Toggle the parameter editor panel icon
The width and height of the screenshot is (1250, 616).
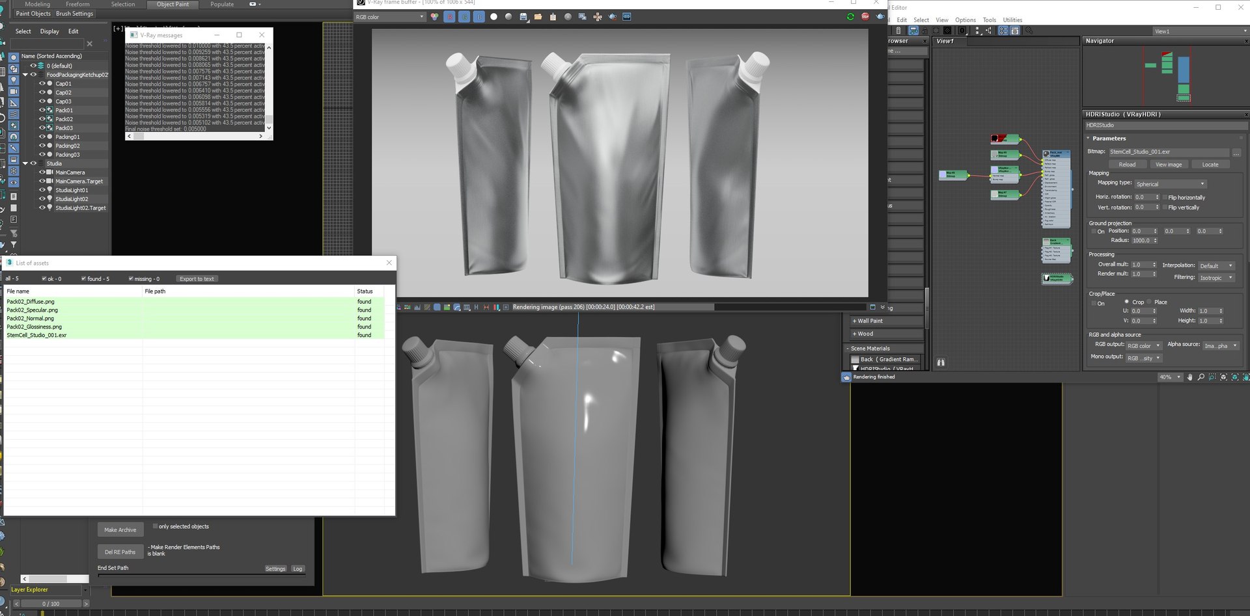(1014, 31)
